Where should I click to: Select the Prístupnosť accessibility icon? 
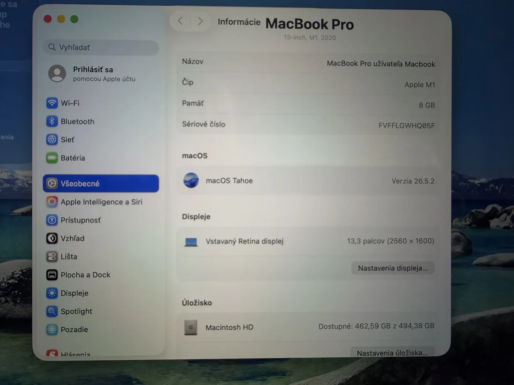point(52,220)
